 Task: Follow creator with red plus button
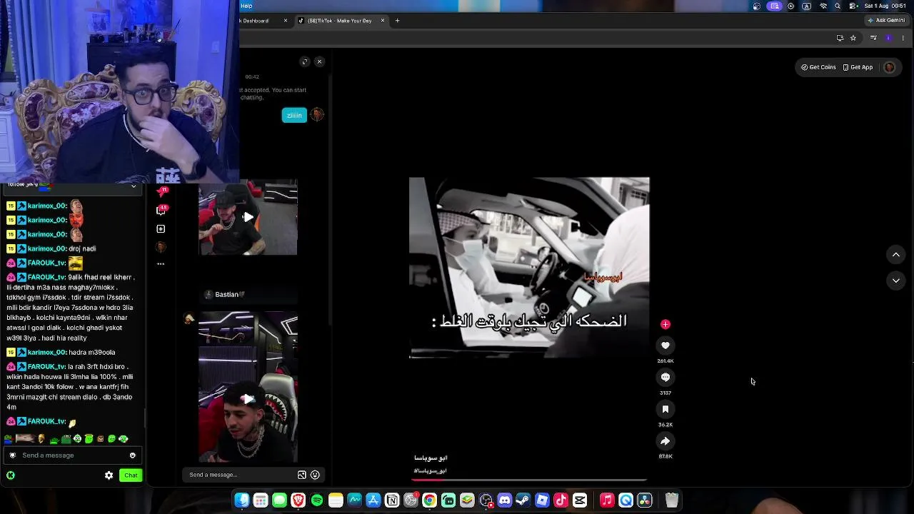pos(665,324)
